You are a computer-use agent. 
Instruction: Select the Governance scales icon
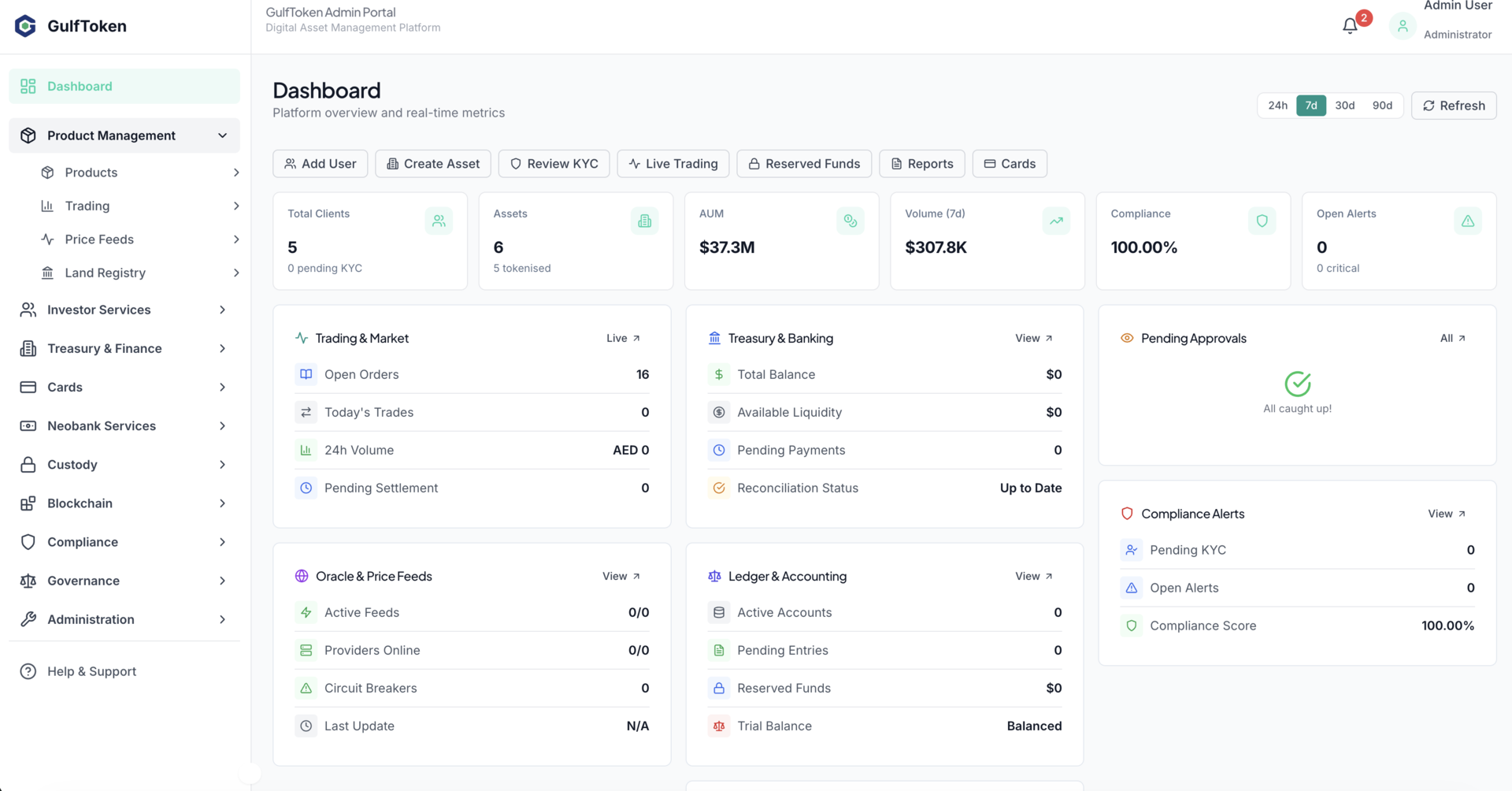pos(28,581)
